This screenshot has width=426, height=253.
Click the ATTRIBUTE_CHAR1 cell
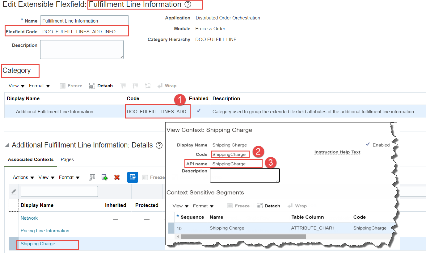pos(313,228)
